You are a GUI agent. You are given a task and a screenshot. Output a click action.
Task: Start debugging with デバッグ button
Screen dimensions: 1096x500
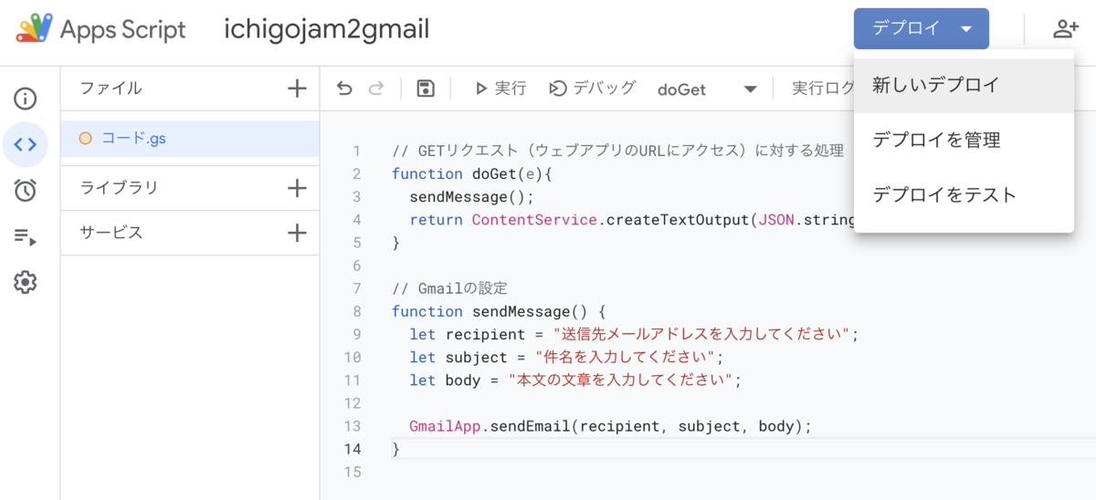(x=592, y=89)
